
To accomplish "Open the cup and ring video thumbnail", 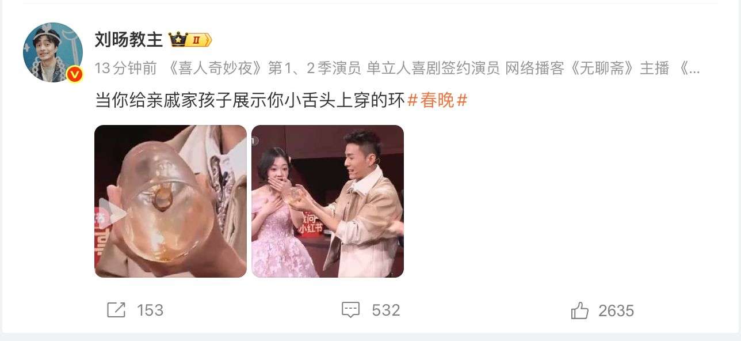I will click(170, 201).
